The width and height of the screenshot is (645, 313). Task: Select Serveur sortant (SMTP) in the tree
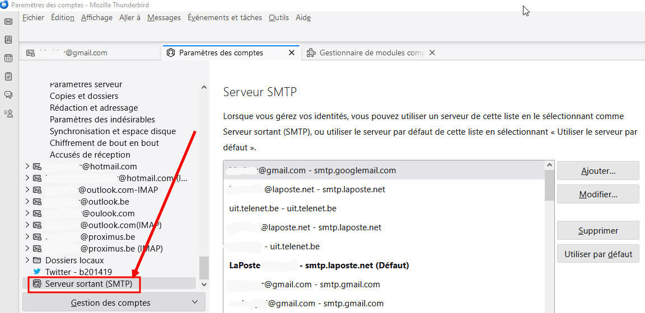[89, 283]
